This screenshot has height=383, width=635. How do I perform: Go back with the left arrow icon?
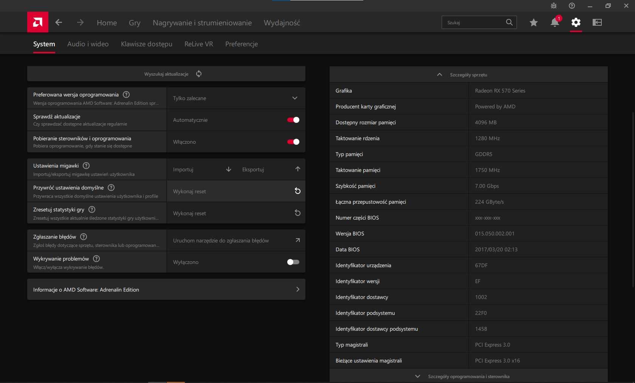[x=59, y=22]
